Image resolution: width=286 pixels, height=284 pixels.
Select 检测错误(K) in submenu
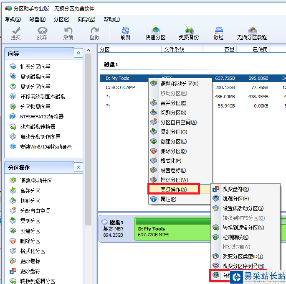pos(246,237)
